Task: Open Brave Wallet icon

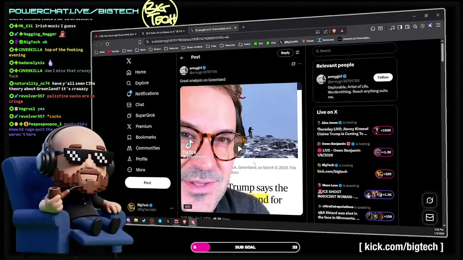Action: click(x=407, y=27)
